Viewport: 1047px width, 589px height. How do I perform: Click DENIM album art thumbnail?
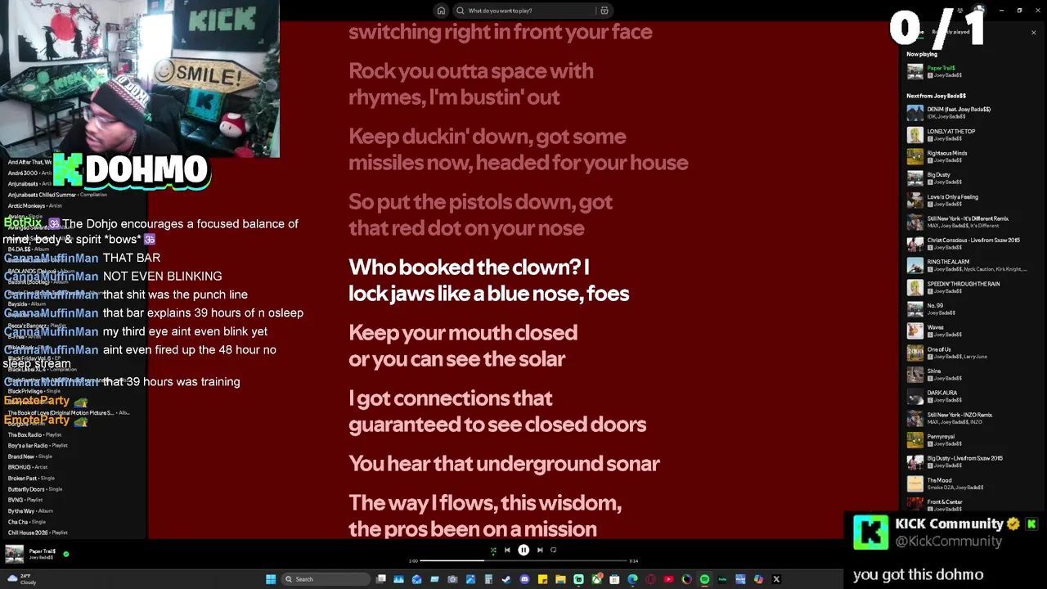coord(914,113)
